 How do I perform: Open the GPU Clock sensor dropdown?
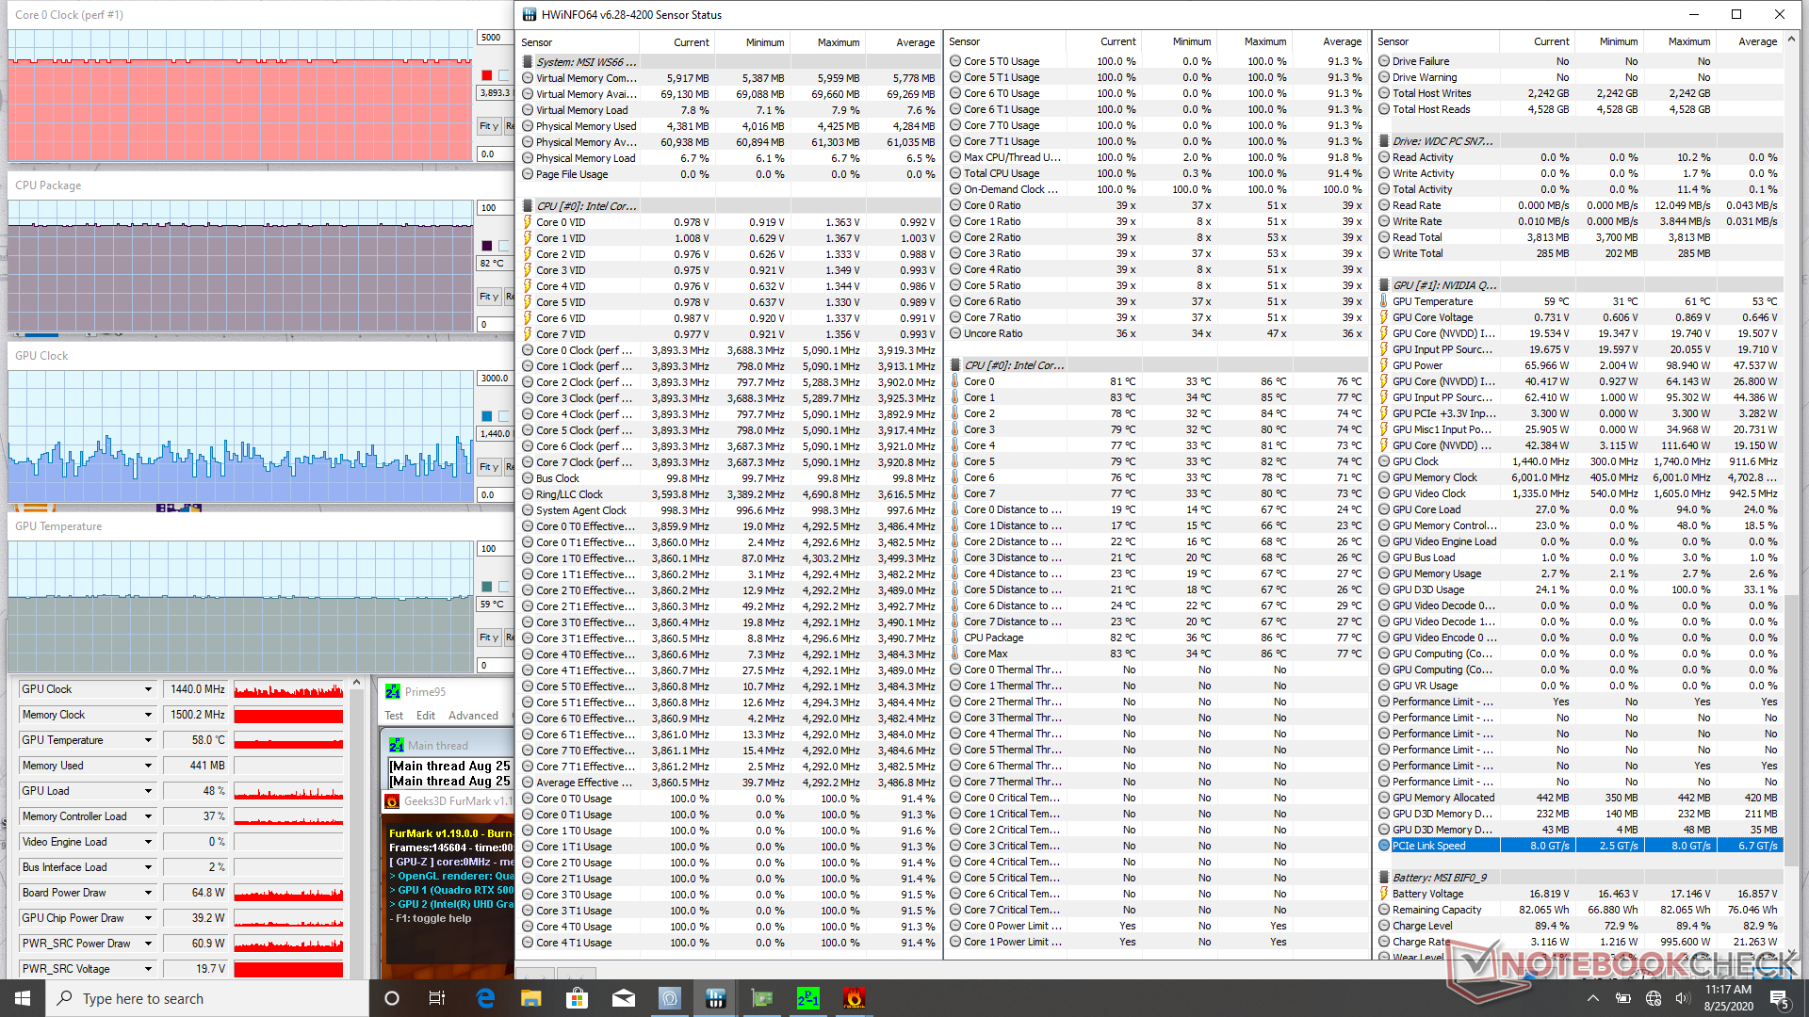pos(148,689)
